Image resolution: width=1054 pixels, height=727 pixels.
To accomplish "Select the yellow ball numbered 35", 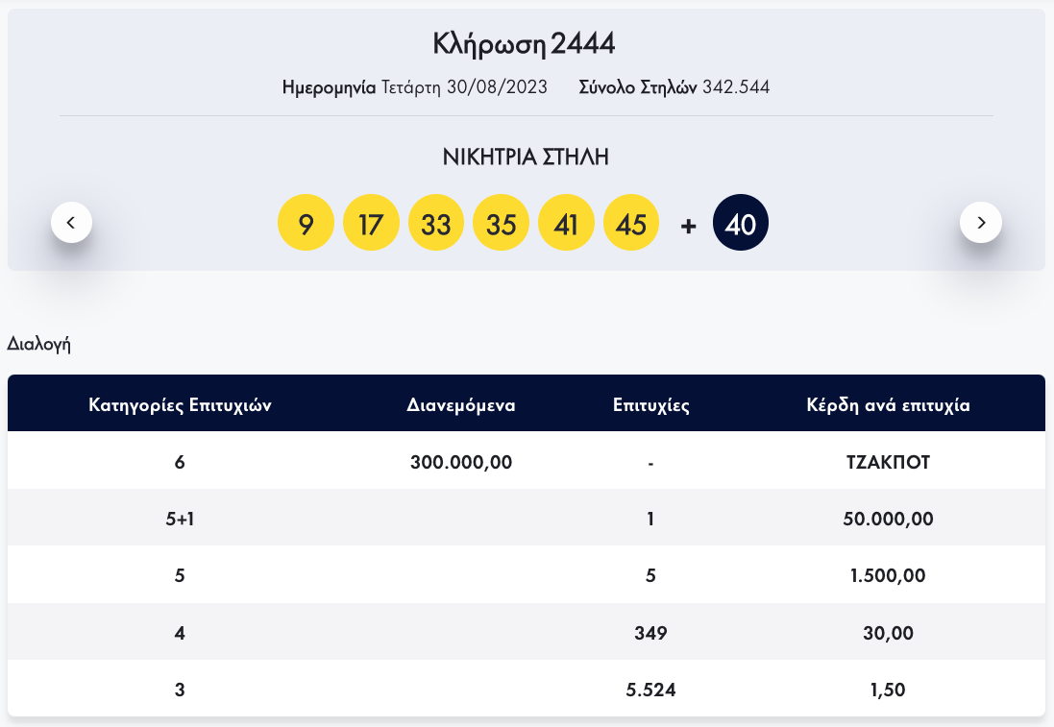I will click(x=502, y=225).
